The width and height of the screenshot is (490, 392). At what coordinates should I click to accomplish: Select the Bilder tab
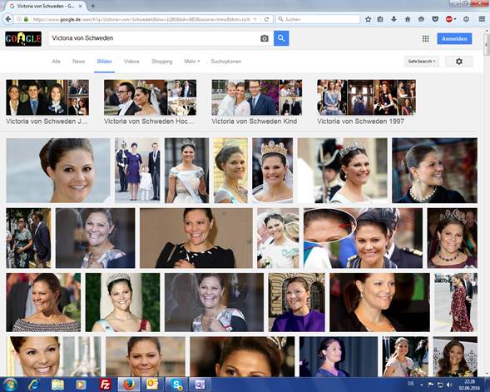pyautogui.click(x=104, y=62)
